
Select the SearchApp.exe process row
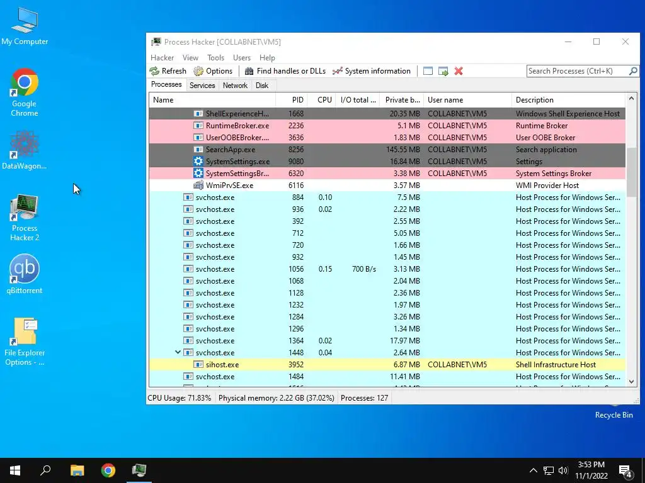387,150
